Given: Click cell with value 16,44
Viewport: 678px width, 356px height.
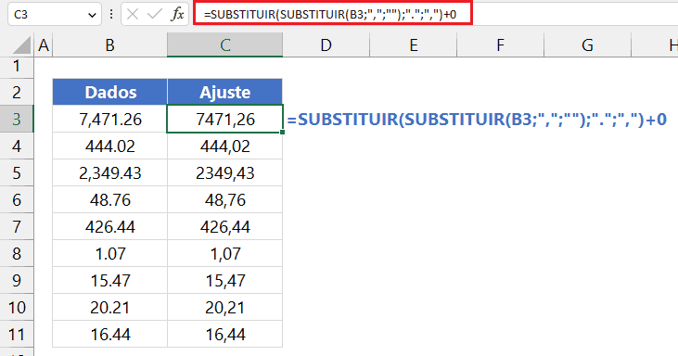Looking at the screenshot, I should pyautogui.click(x=224, y=334).
